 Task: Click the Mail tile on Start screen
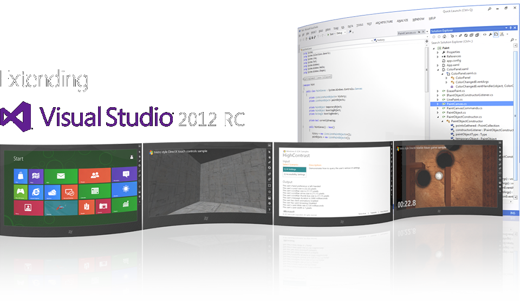pos(61,176)
